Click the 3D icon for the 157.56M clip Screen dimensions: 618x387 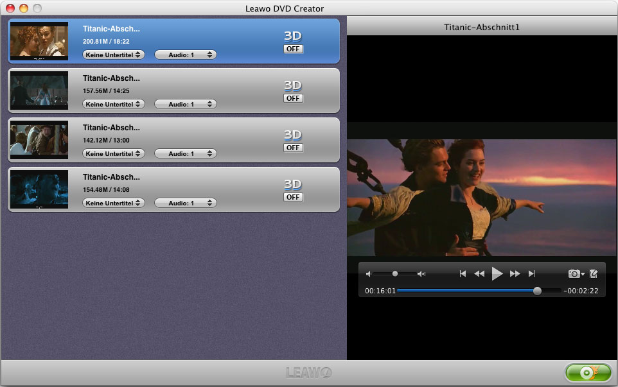(293, 85)
